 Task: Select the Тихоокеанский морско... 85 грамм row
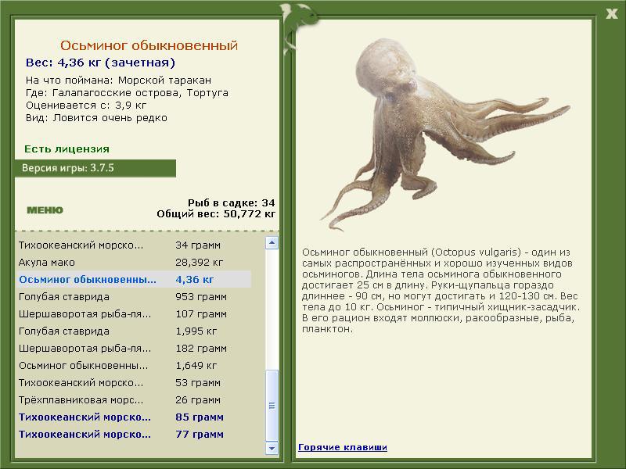134,417
